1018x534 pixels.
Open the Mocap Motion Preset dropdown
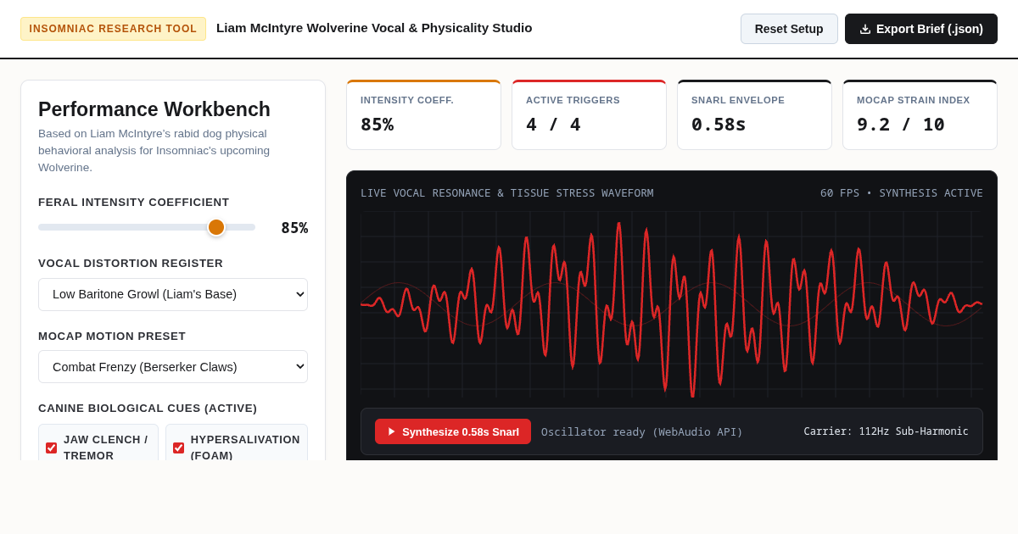pyautogui.click(x=173, y=367)
